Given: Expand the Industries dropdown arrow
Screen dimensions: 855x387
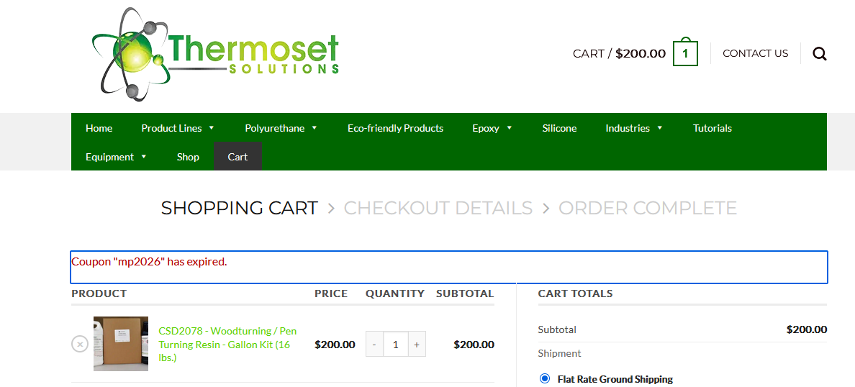Looking at the screenshot, I should pos(660,128).
